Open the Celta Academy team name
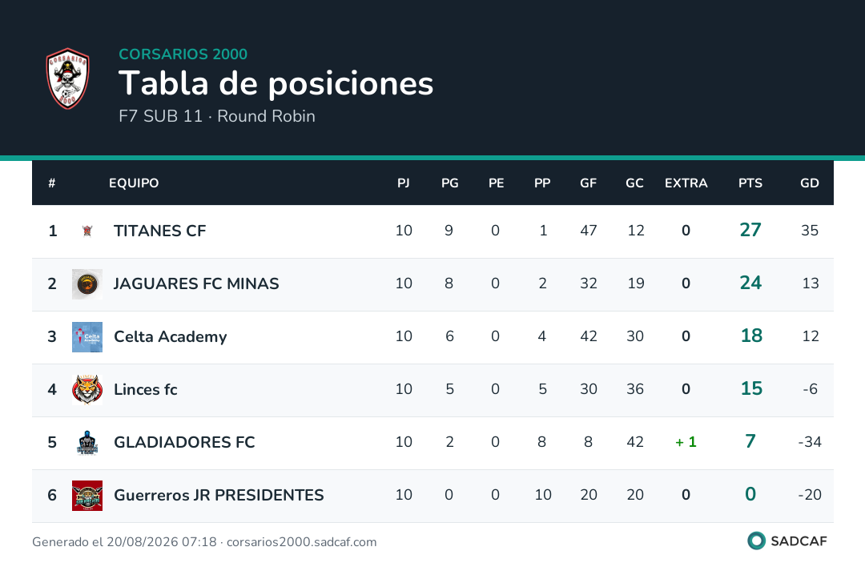865x583 pixels. tap(170, 336)
